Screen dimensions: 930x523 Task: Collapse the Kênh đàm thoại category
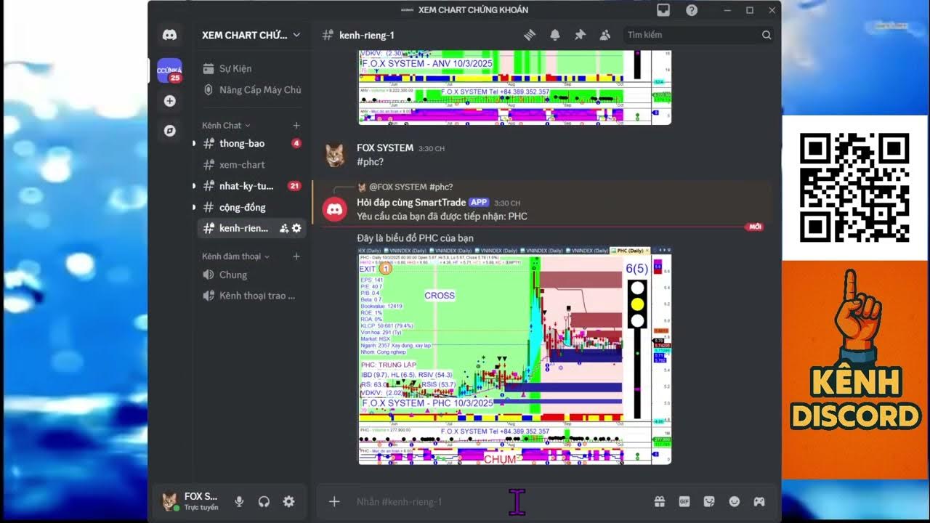(235, 256)
